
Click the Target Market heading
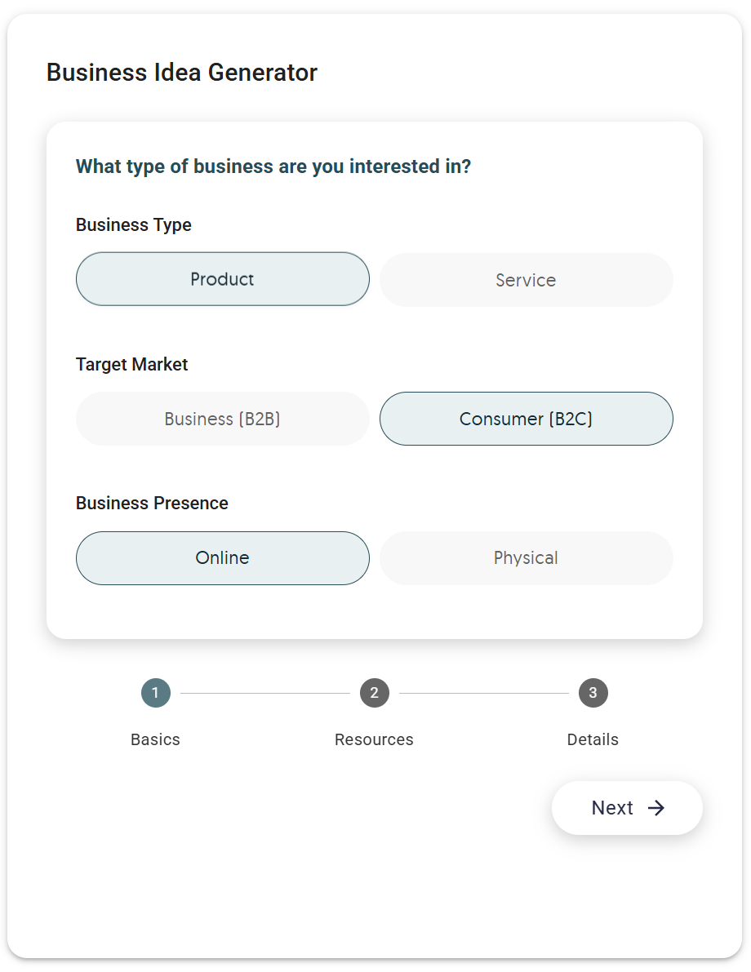tap(131, 364)
